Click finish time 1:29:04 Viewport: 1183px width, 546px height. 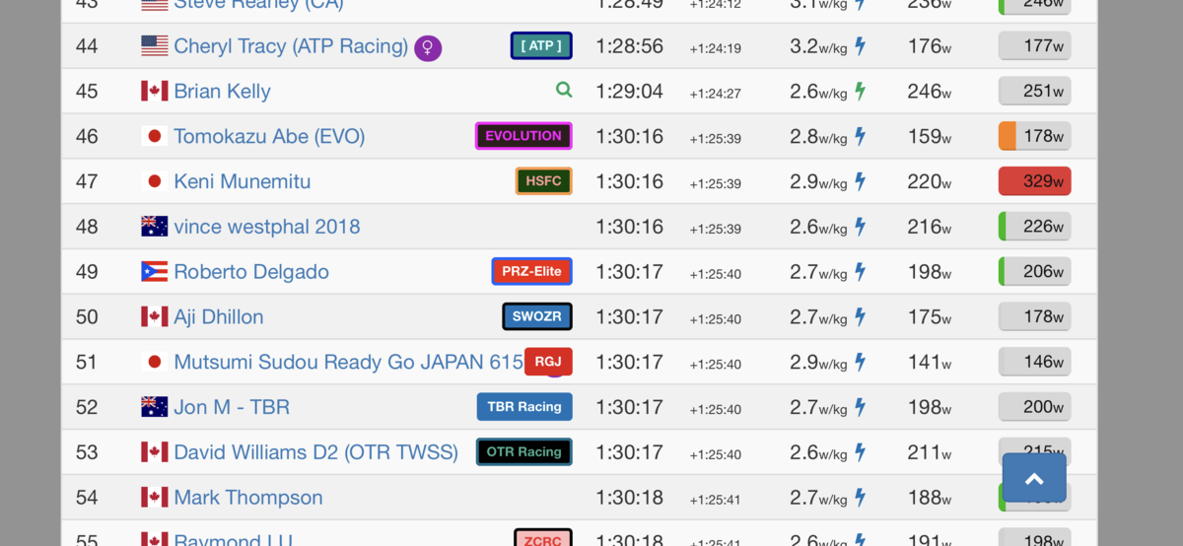pos(629,92)
